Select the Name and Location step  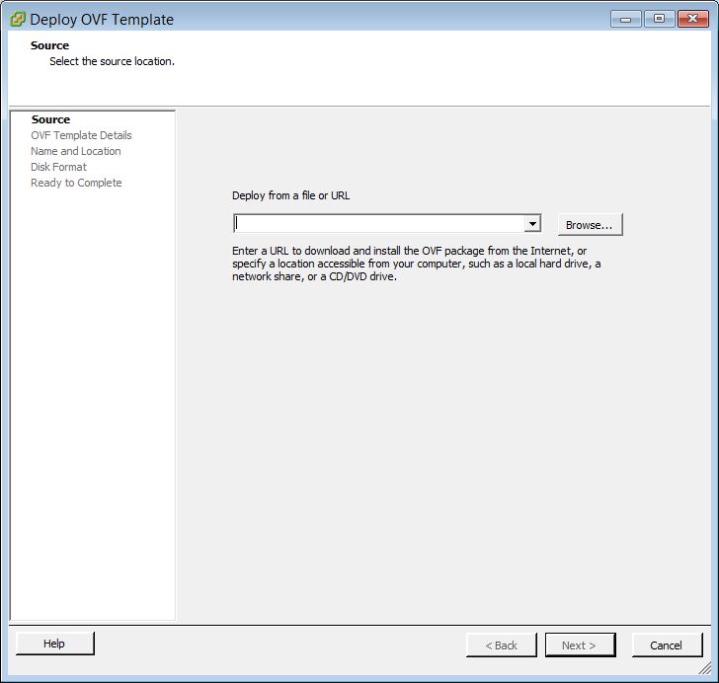point(75,151)
